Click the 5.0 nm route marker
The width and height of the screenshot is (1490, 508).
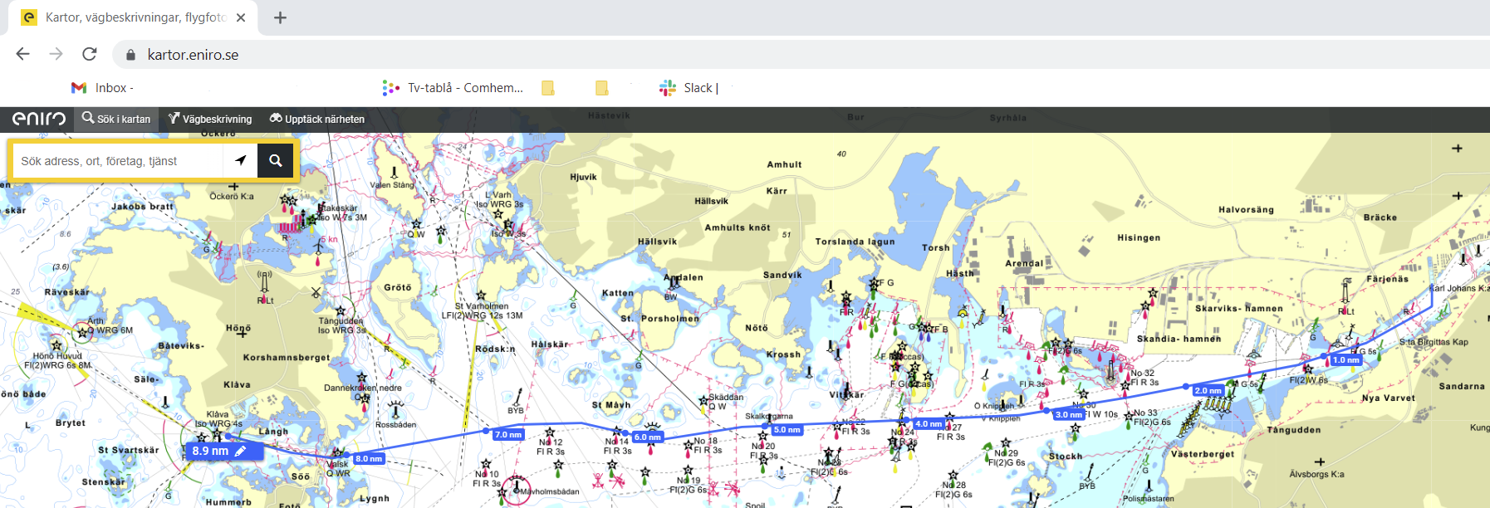tap(787, 430)
